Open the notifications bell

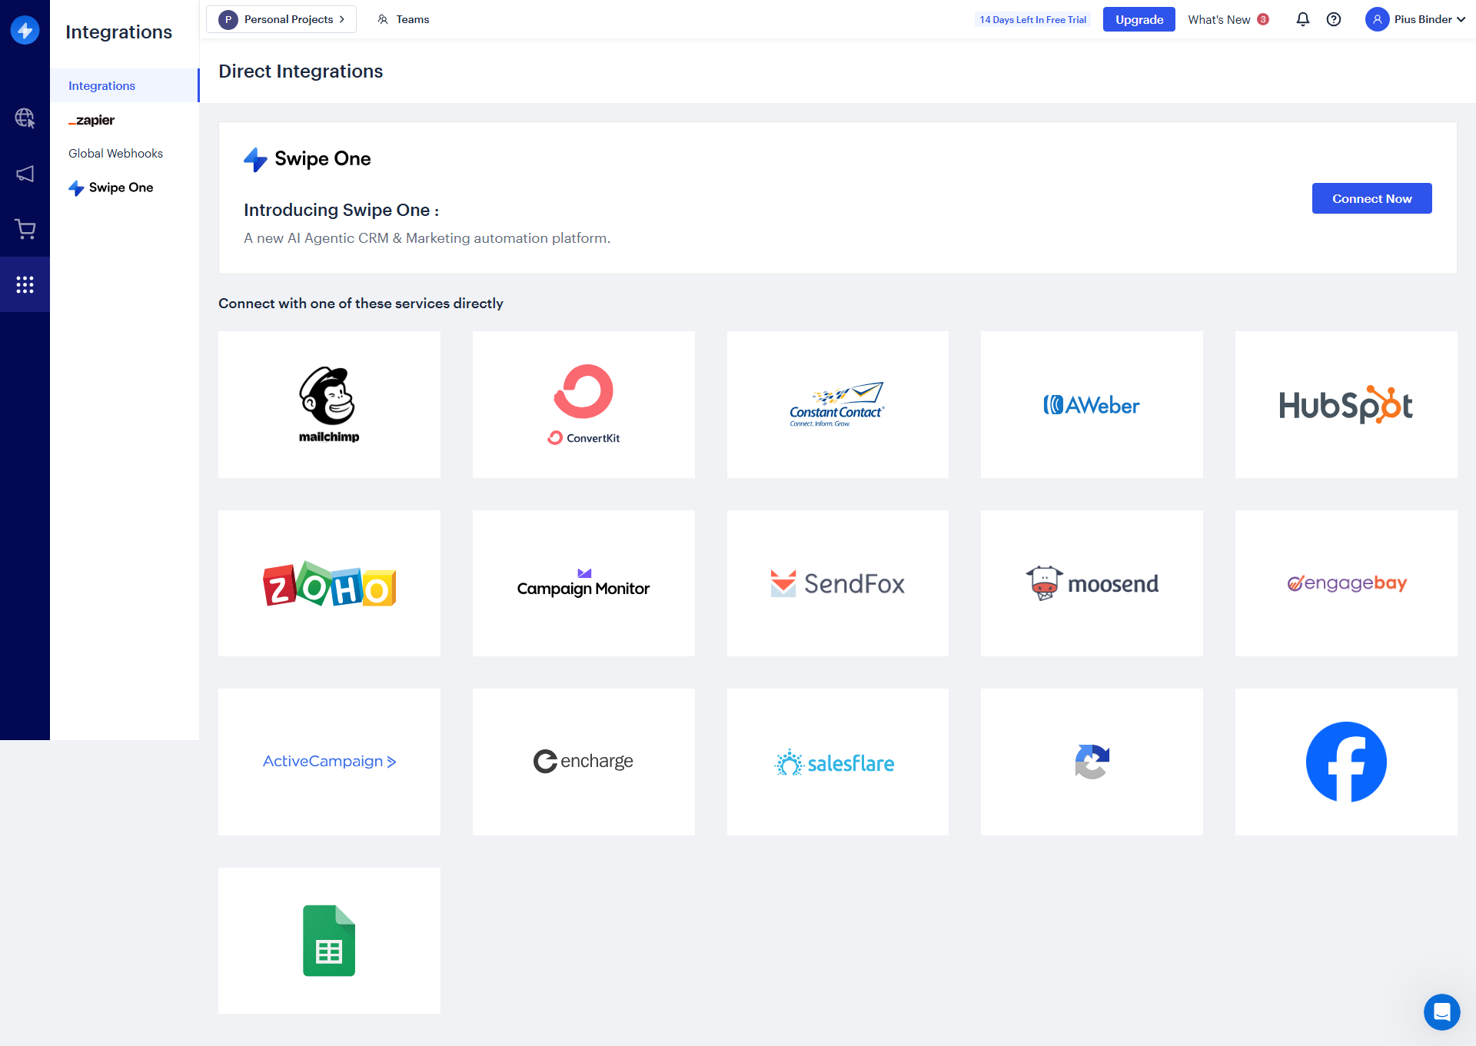(x=1302, y=19)
